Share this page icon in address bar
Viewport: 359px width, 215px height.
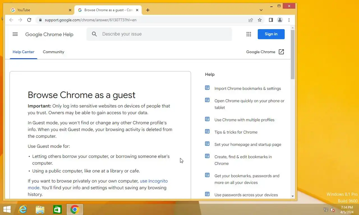tap(251, 20)
